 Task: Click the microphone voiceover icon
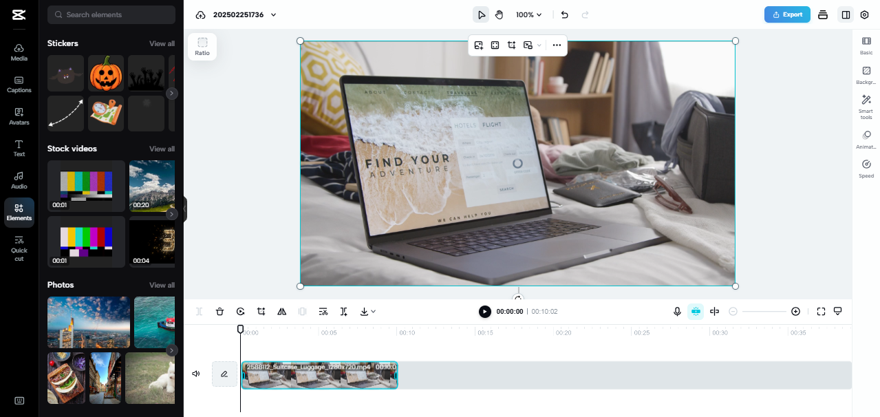click(677, 312)
